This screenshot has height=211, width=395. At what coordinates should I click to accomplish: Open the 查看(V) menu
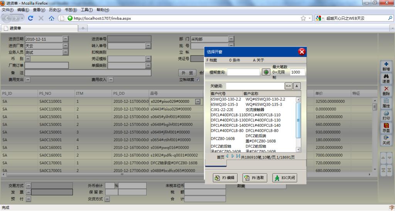point(39,10)
